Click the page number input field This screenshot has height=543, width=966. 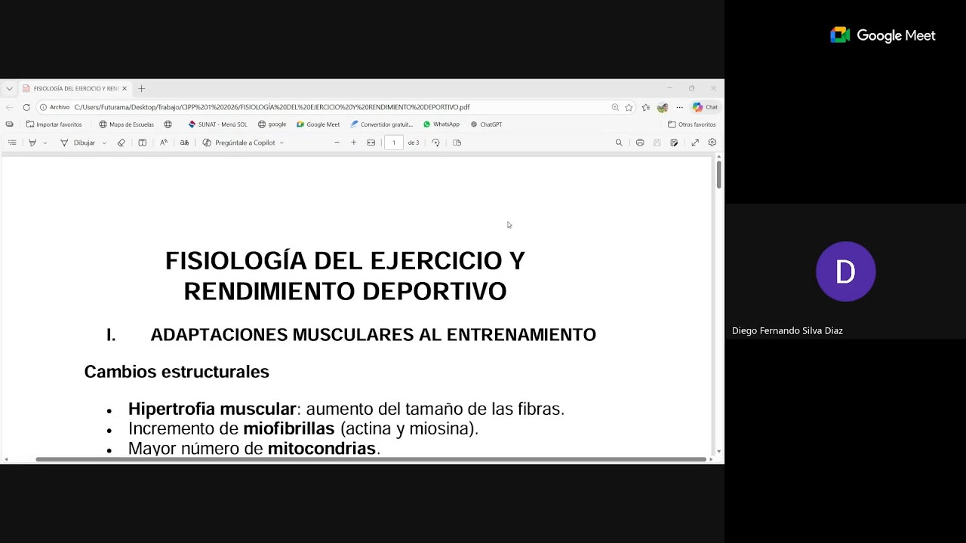pos(393,143)
